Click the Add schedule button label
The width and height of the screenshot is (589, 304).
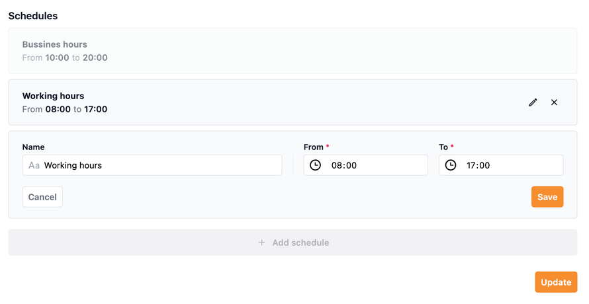coord(300,243)
